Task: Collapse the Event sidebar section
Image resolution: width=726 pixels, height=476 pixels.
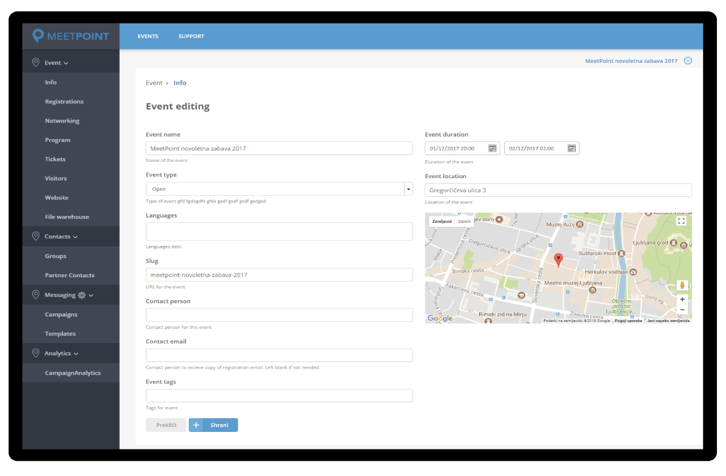Action: 66,63
